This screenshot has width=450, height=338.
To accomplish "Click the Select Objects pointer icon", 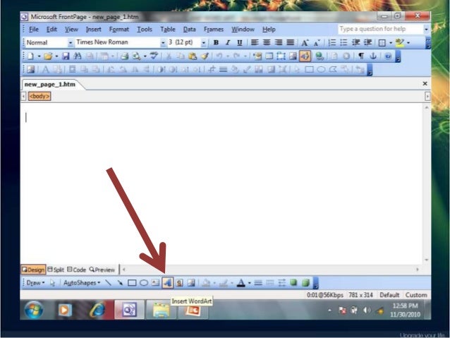I will 52,283.
